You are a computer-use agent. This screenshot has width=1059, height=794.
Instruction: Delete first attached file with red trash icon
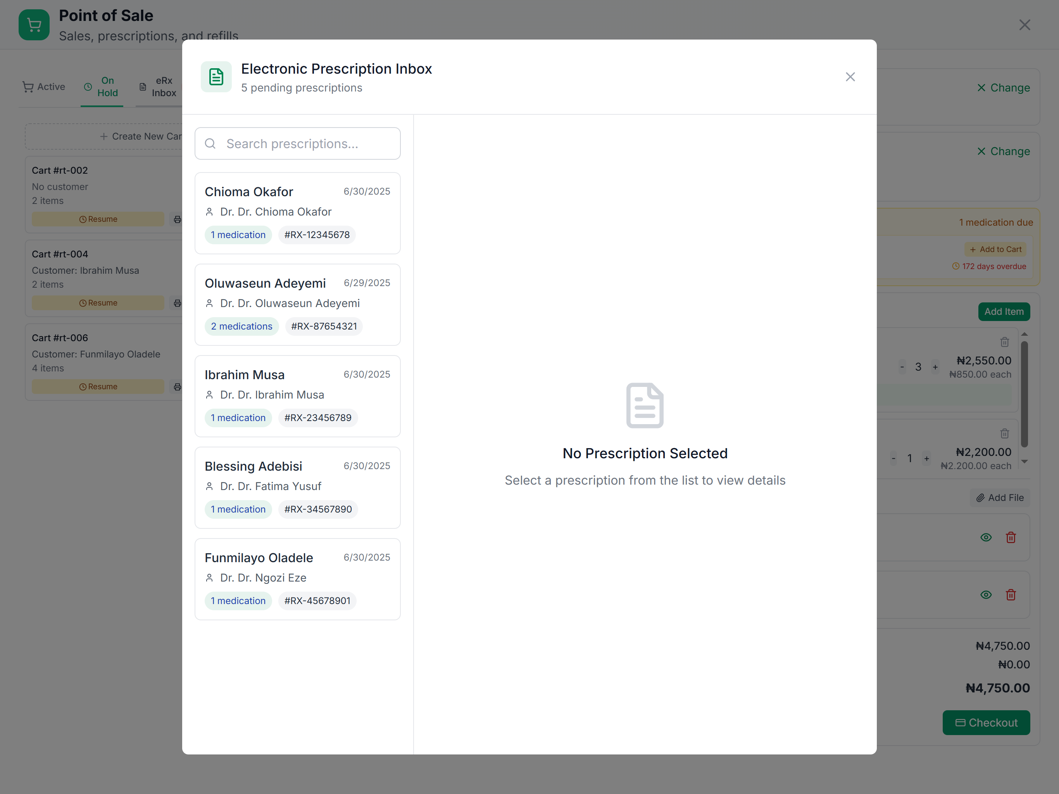point(1011,537)
